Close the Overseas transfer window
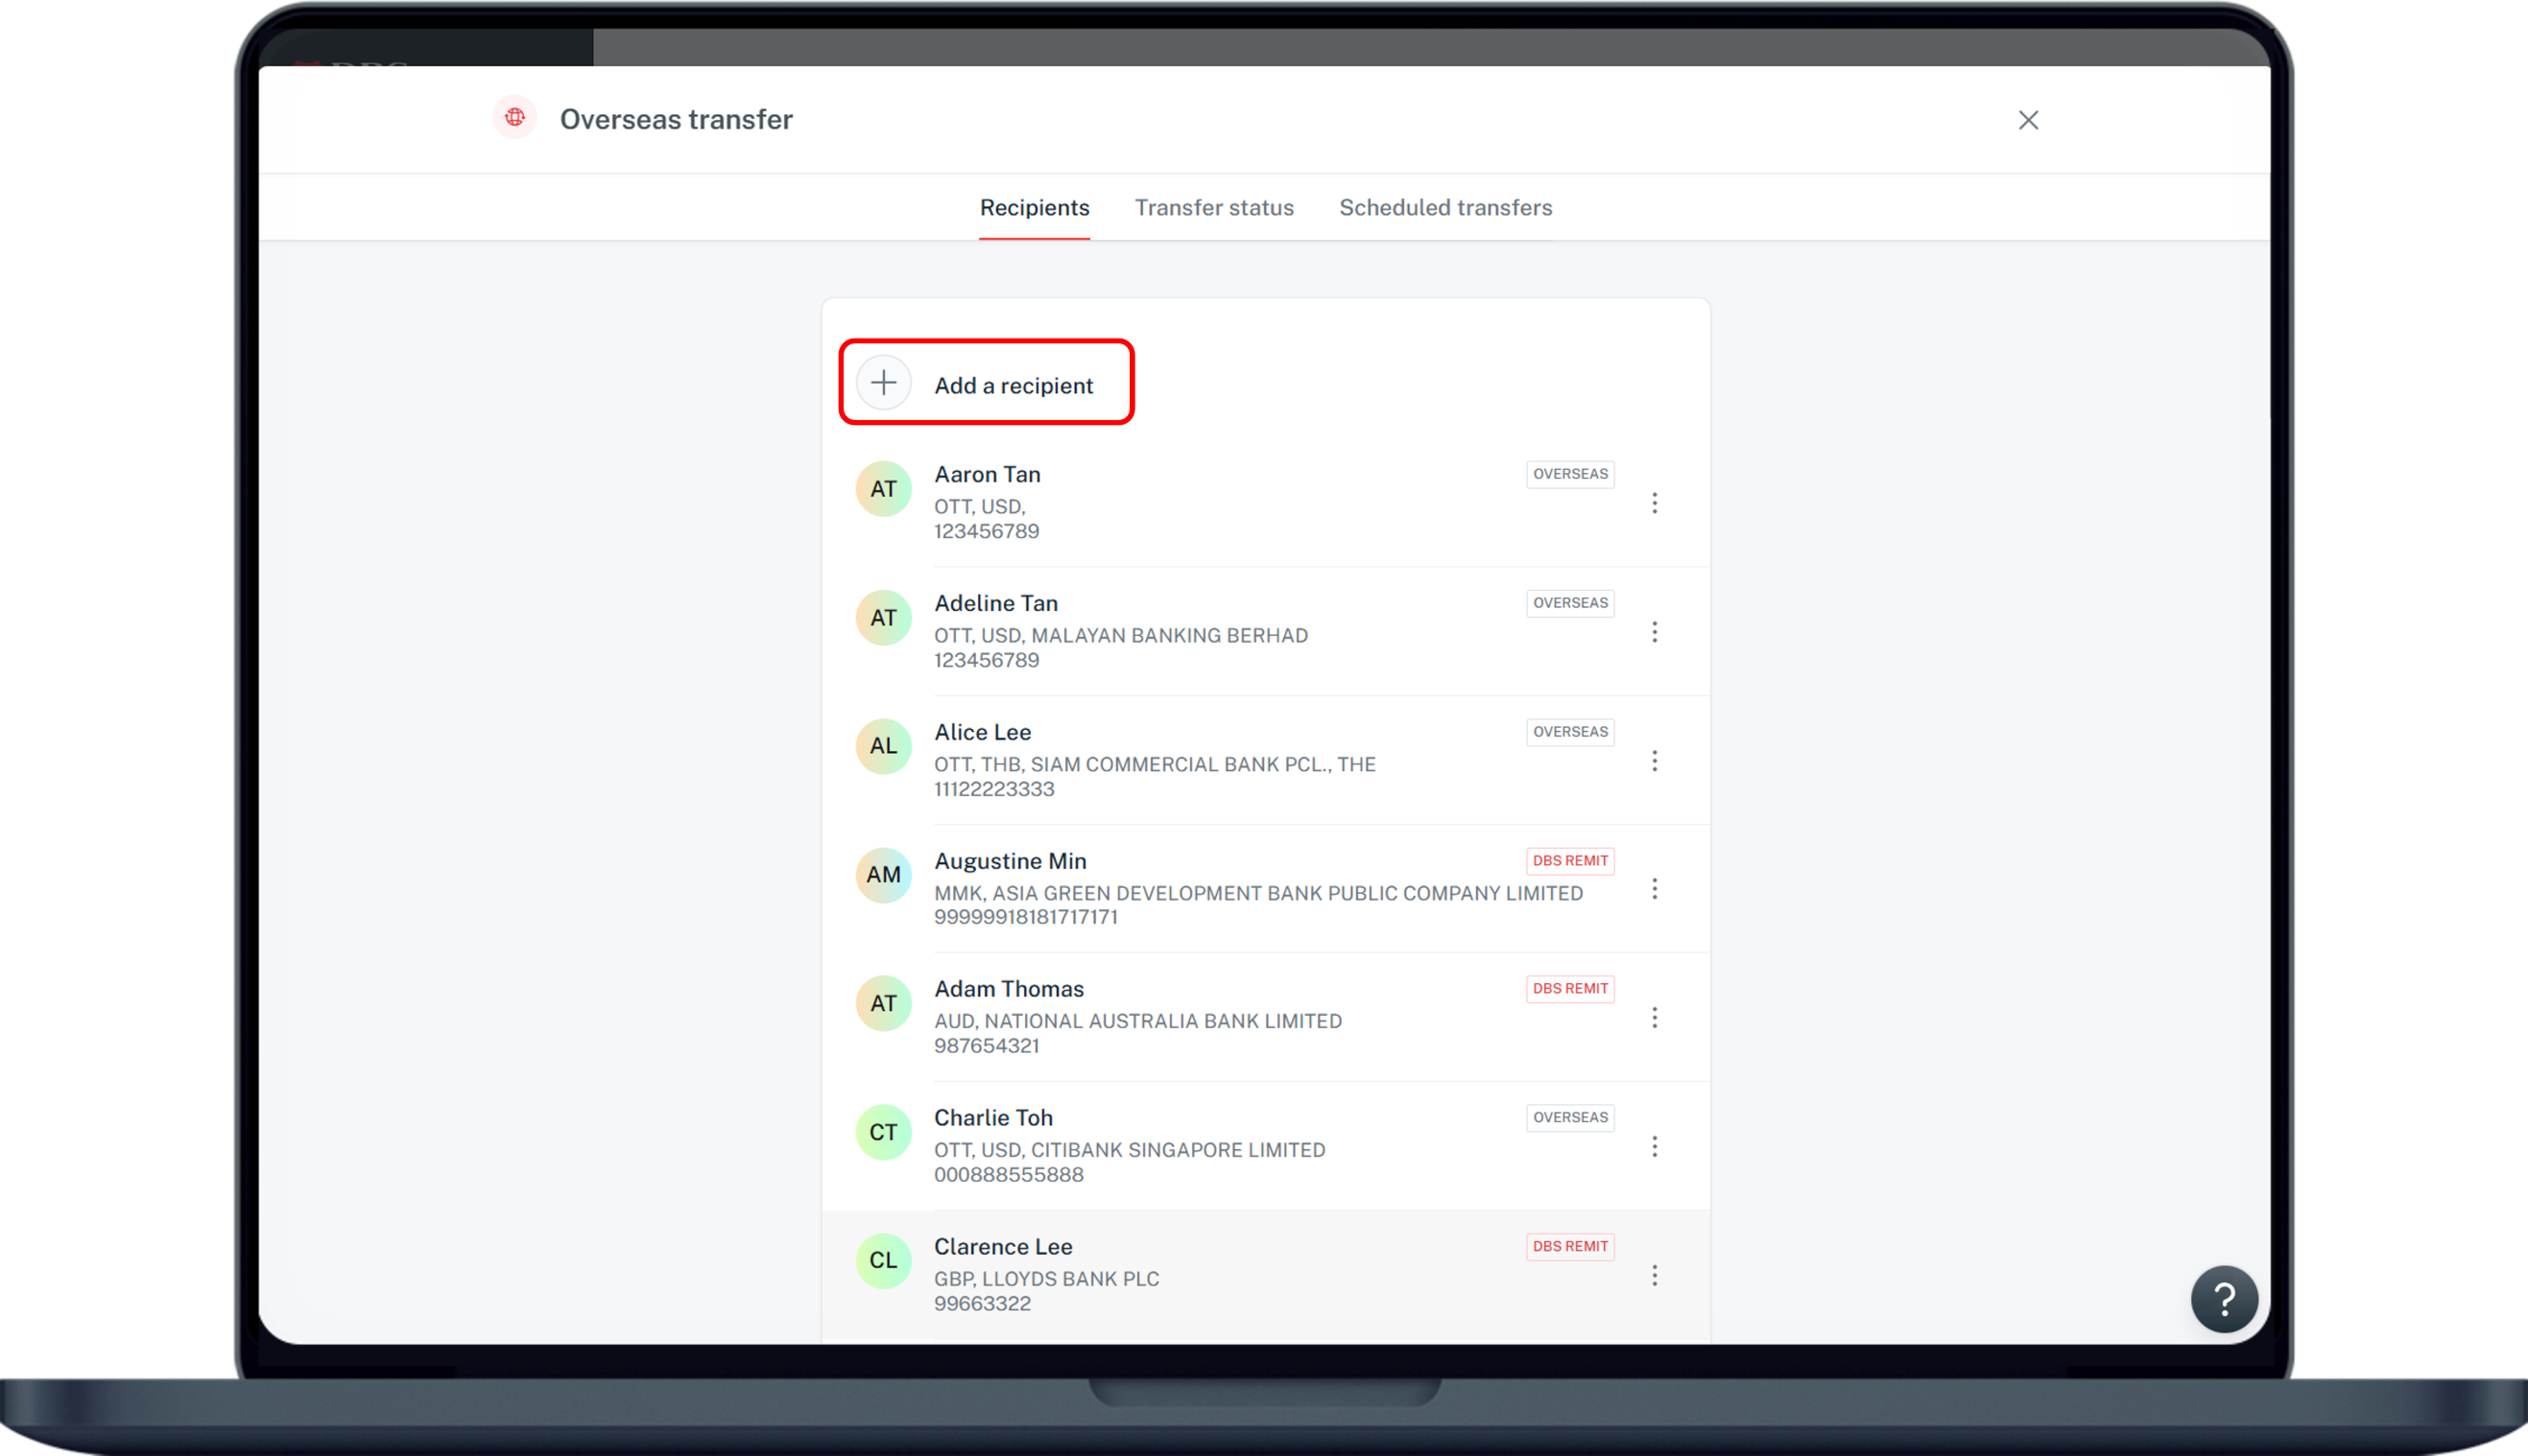The height and width of the screenshot is (1456, 2528). click(x=2028, y=119)
